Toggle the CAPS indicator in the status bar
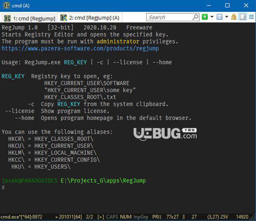Image resolution: width=256 pixels, height=221 pixels. 112,217
